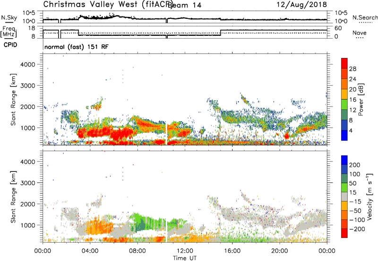Click the "12:00" time tick label
Screen dimensions: 378x261
(185, 251)
